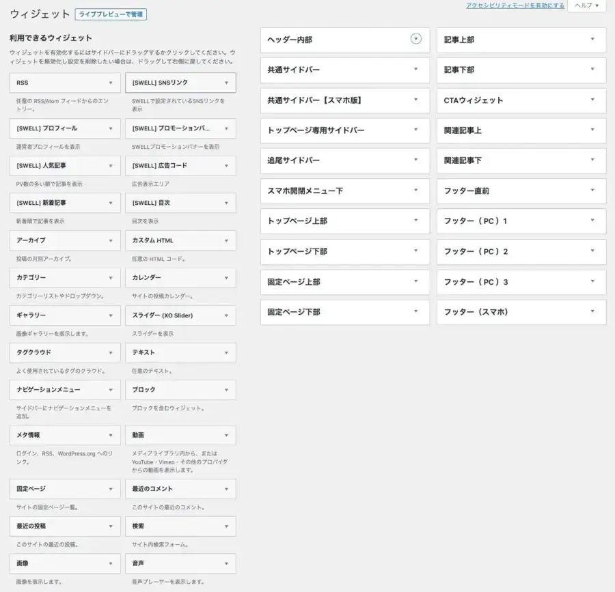The height and width of the screenshot is (592, 615).
Task: Expand the 検索 widget settings
Action: tap(180, 526)
